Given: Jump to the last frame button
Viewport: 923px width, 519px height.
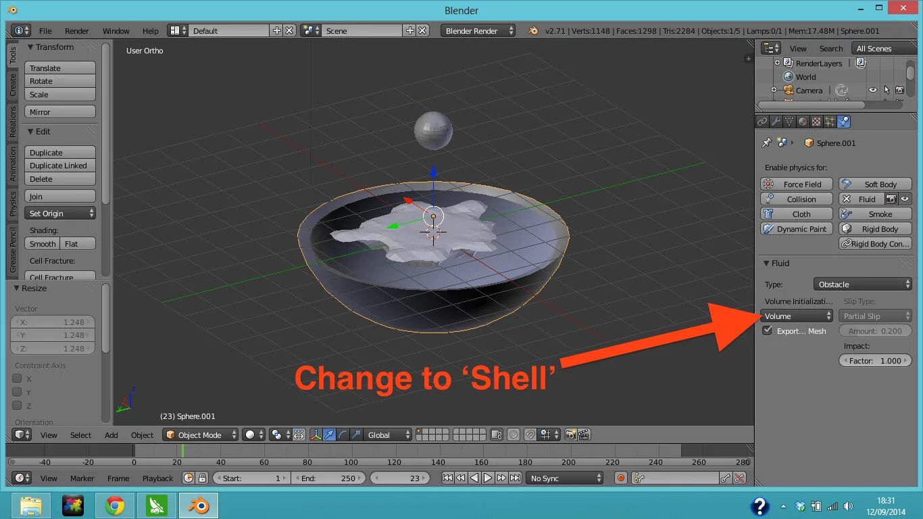Looking at the screenshot, I should (x=515, y=478).
